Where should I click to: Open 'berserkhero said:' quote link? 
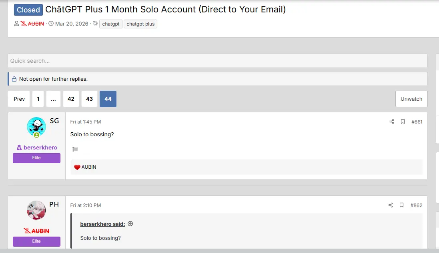coord(102,224)
